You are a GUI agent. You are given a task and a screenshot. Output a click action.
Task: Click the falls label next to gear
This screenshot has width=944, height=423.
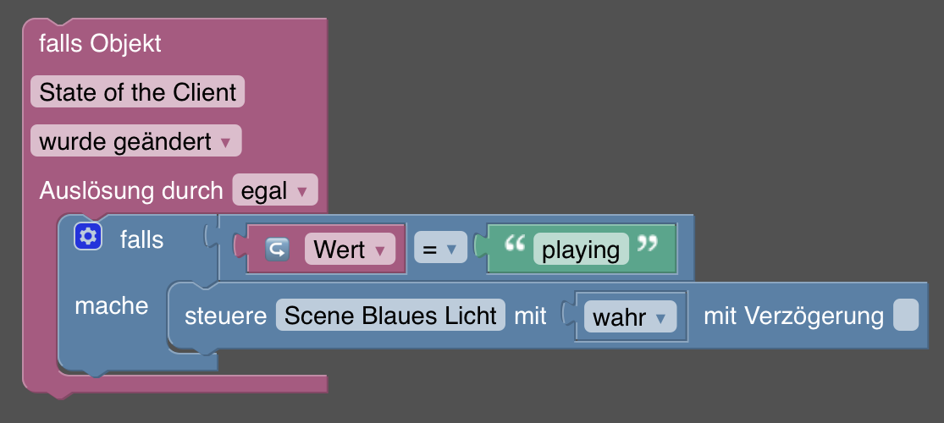pyautogui.click(x=141, y=239)
